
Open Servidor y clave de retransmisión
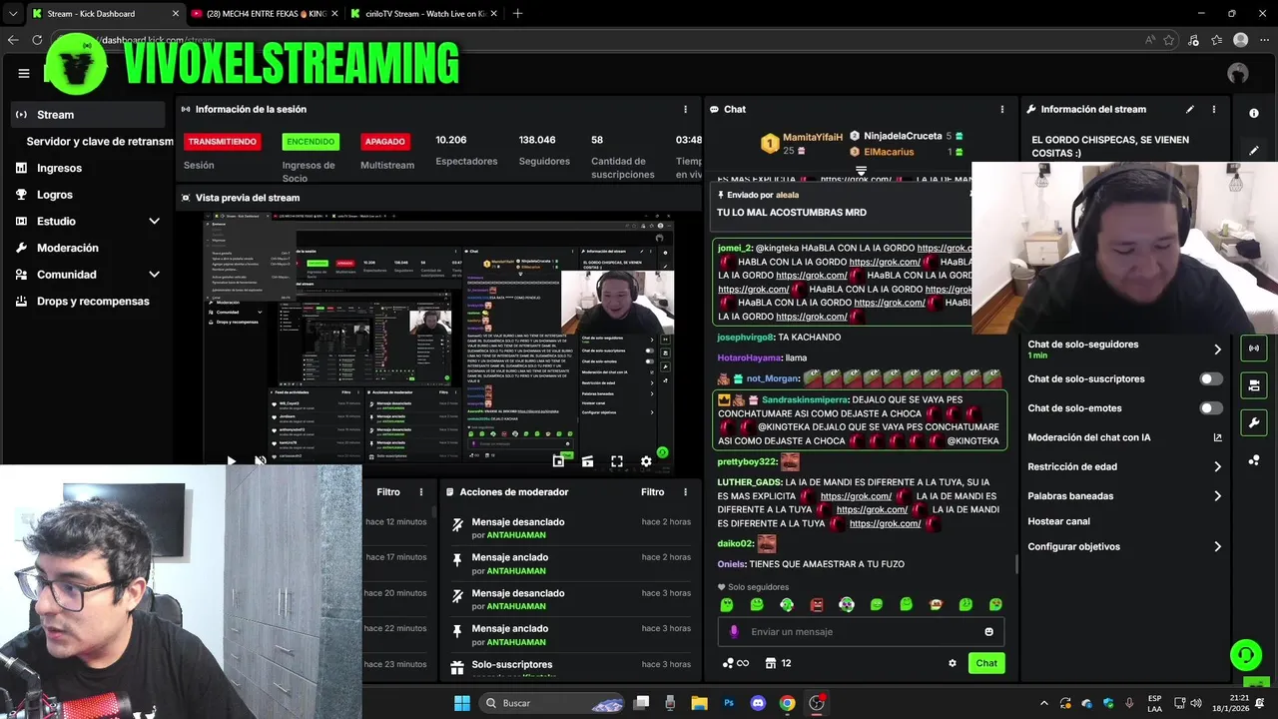coord(100,142)
